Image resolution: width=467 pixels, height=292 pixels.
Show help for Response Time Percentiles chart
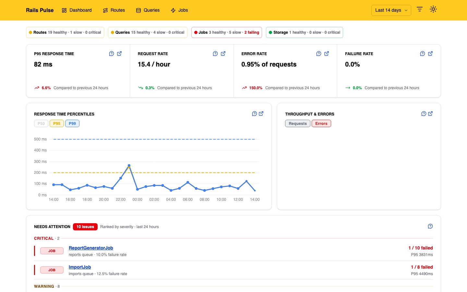255,114
